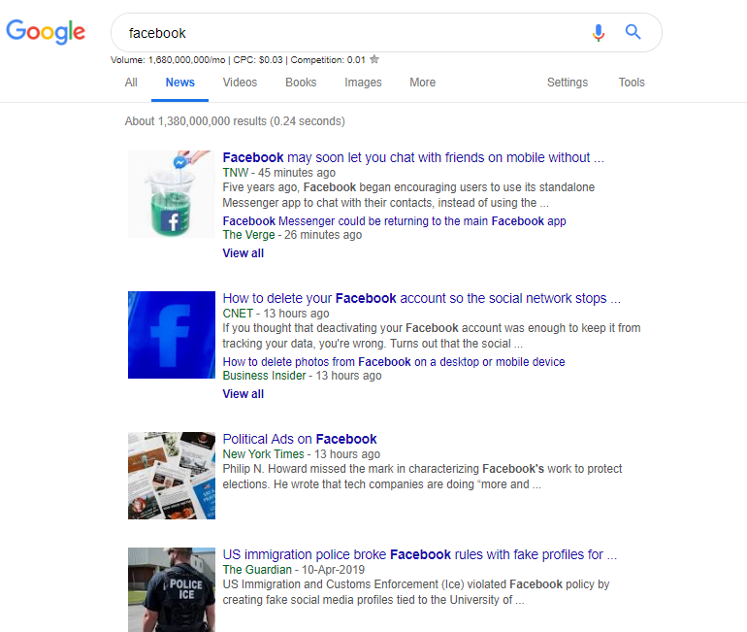Viewport: 747px width, 632px height.
Task: Click the blue search magnifier icon
Action: point(633,33)
